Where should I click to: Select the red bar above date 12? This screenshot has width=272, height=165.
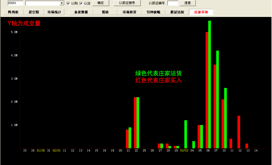(x=239, y=132)
